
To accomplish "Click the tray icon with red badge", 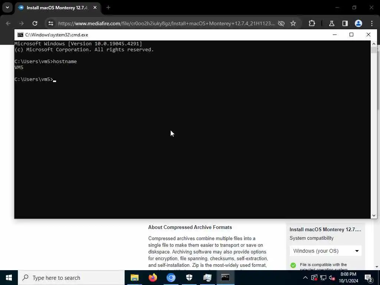I will (x=314, y=278).
